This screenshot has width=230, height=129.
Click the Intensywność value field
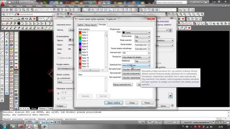point(135,53)
